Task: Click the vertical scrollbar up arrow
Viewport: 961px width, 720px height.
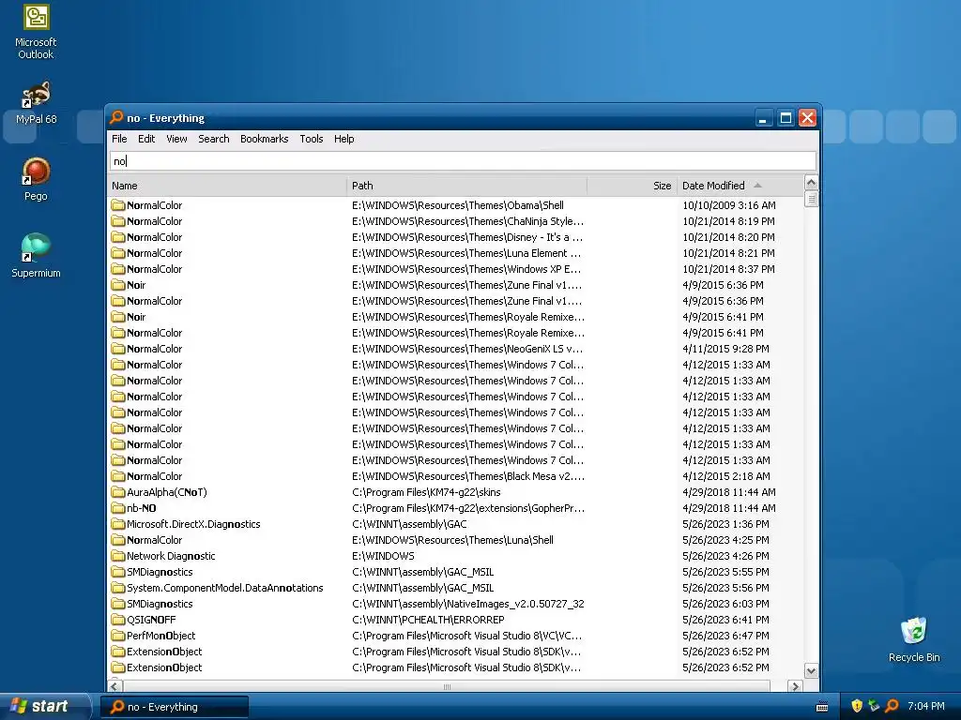Action: click(x=811, y=183)
